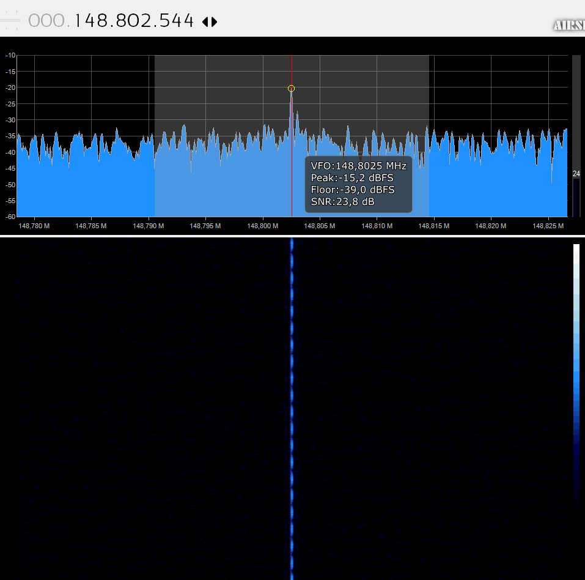Click the "148,780 M" frequency axis label

tap(34, 226)
